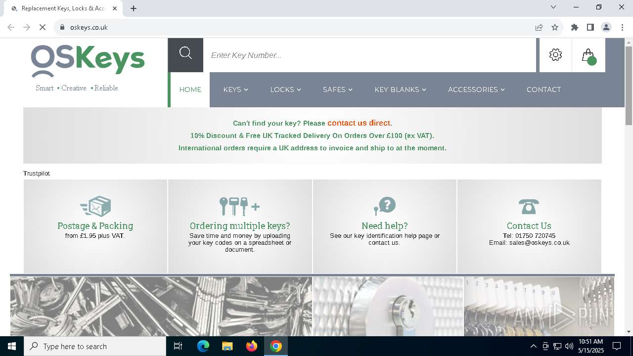
Task: Click the Tel: 01750 720745 text
Action: point(529,236)
